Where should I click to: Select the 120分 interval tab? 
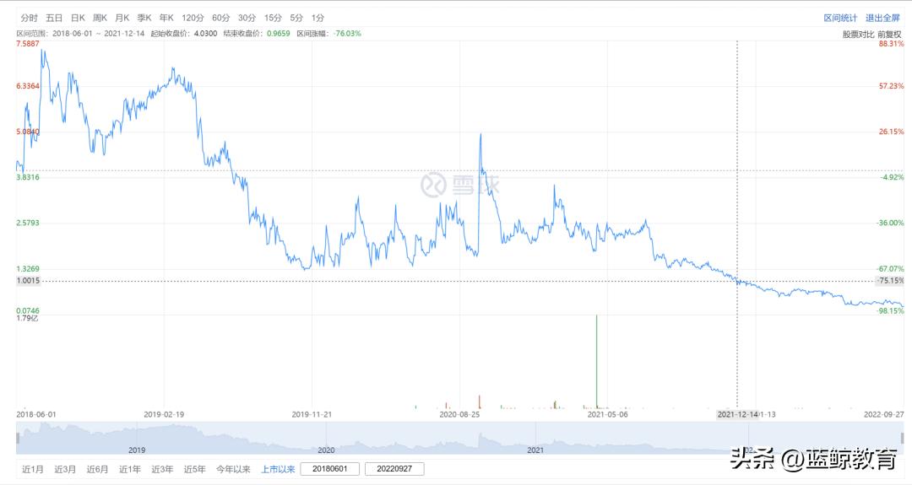tap(193, 18)
